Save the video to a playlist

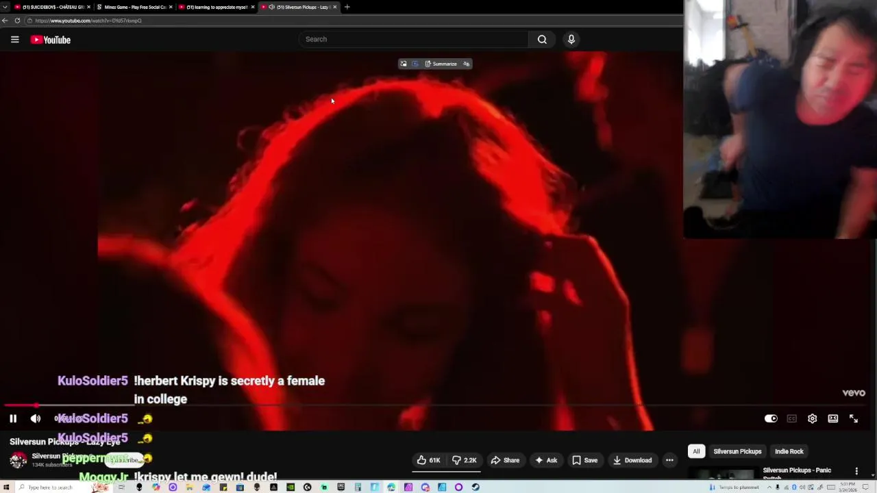[584, 460]
